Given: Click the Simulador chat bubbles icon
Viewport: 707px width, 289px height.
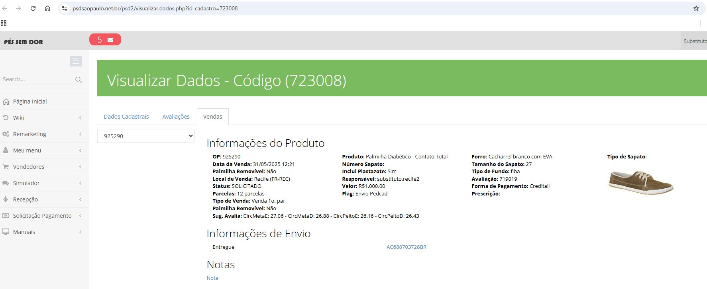Looking at the screenshot, I should point(6,183).
